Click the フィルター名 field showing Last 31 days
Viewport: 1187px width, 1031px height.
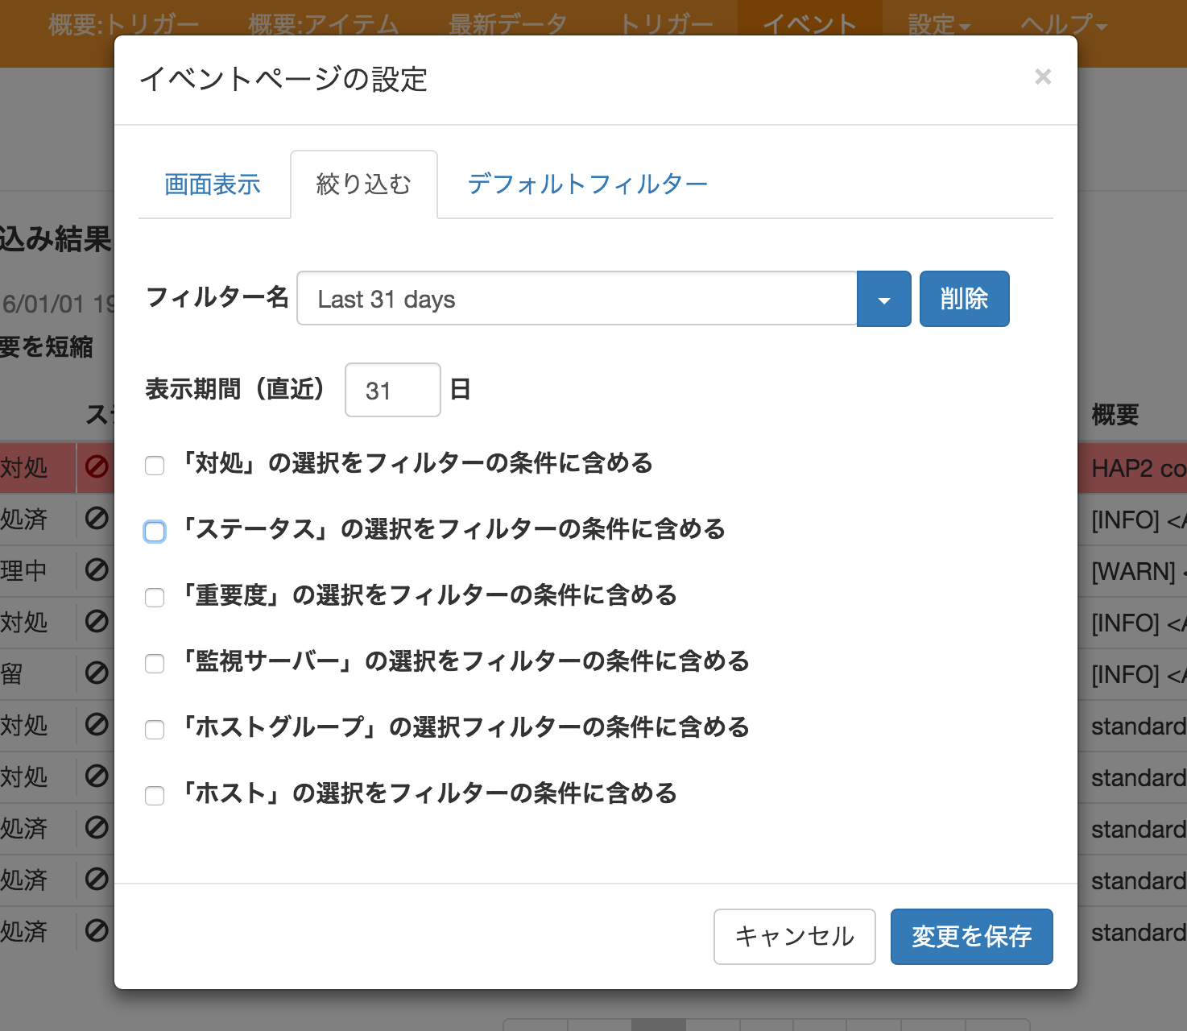(x=576, y=300)
